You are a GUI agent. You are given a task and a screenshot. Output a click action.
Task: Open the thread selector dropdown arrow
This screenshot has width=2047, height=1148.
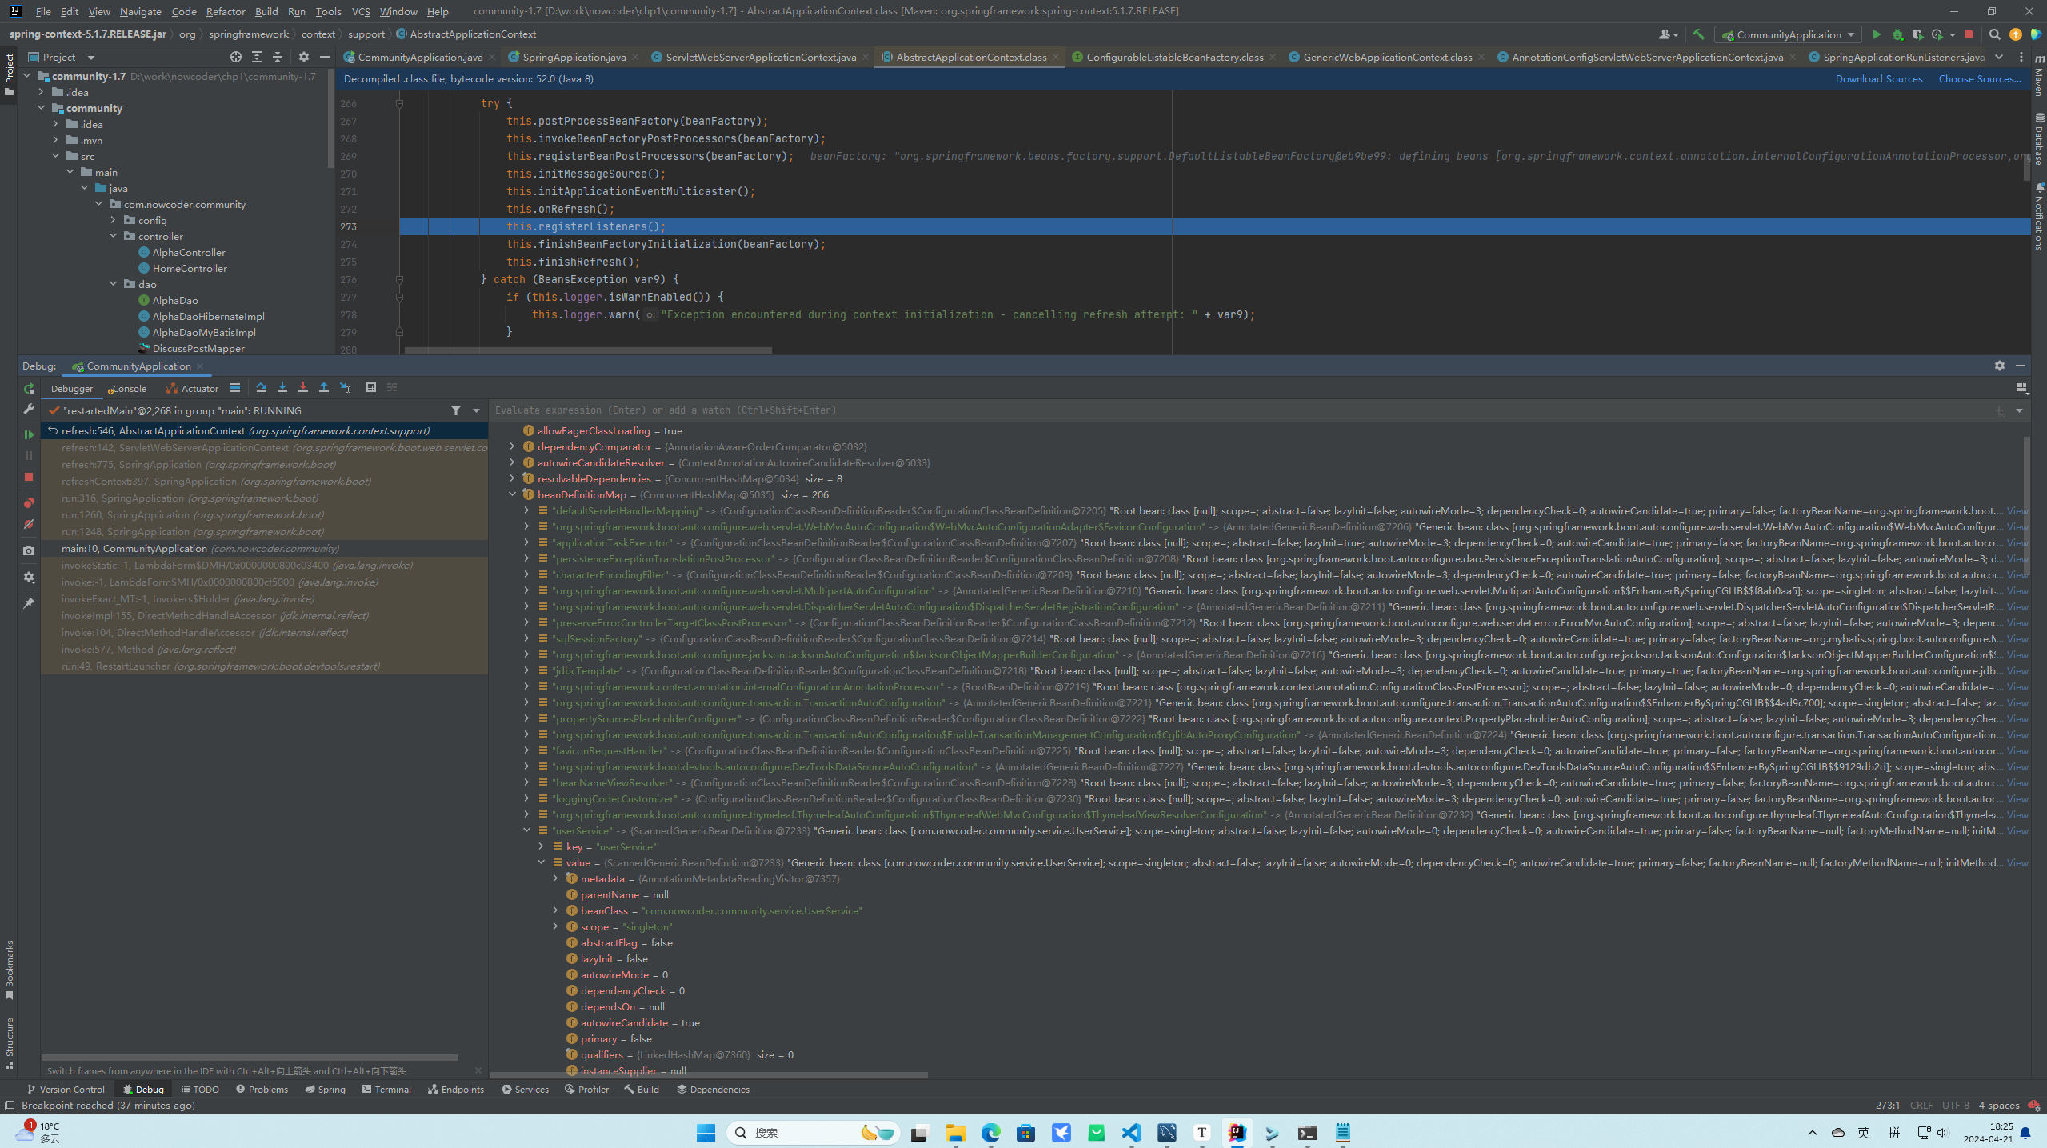click(x=477, y=410)
